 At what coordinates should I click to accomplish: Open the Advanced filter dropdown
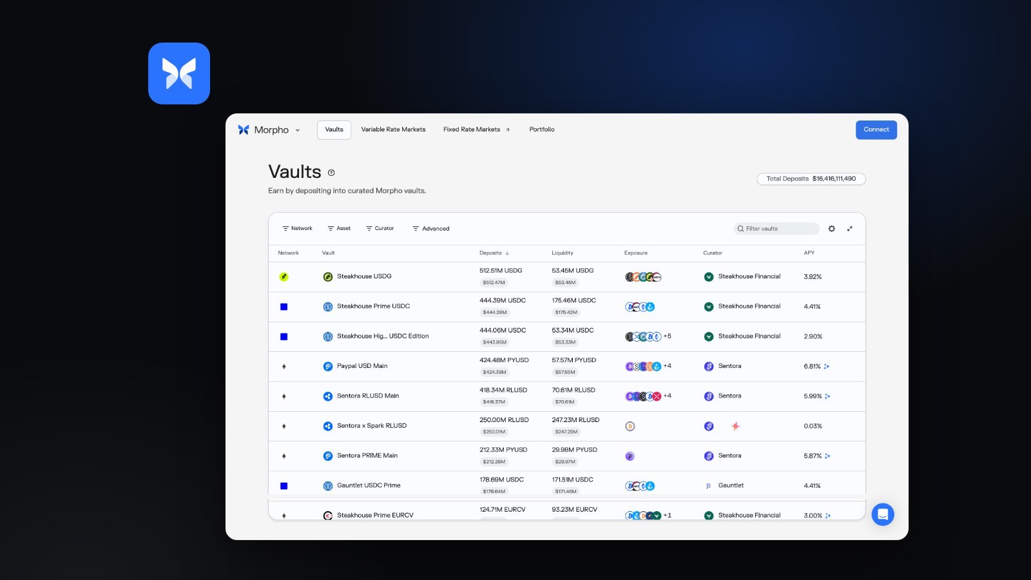click(x=431, y=229)
